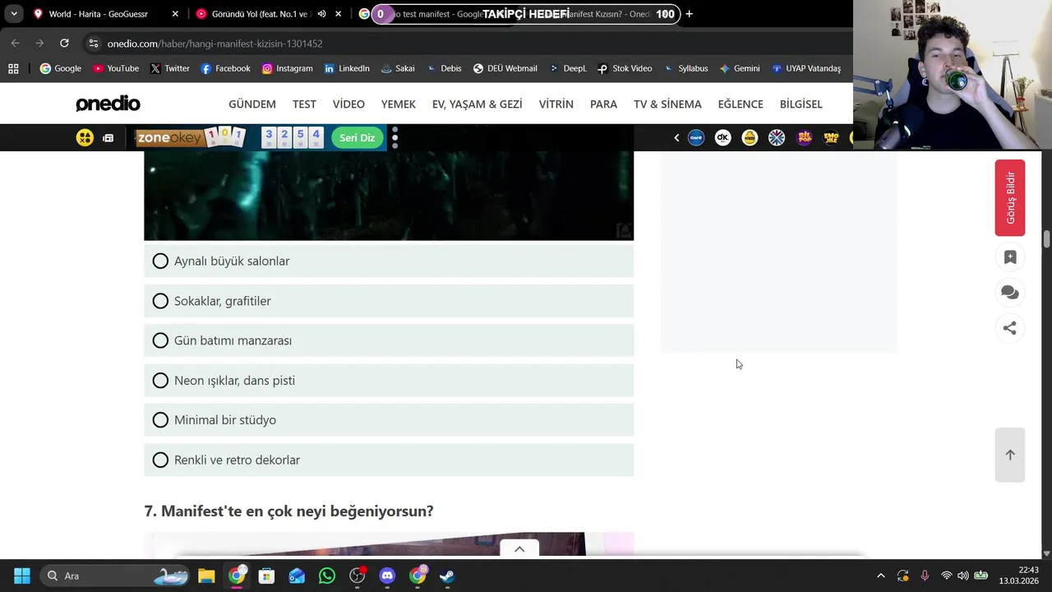Screen dimensions: 1052x592
Task: Select the radio option Gün batımı manzarası
Action: [389, 340]
